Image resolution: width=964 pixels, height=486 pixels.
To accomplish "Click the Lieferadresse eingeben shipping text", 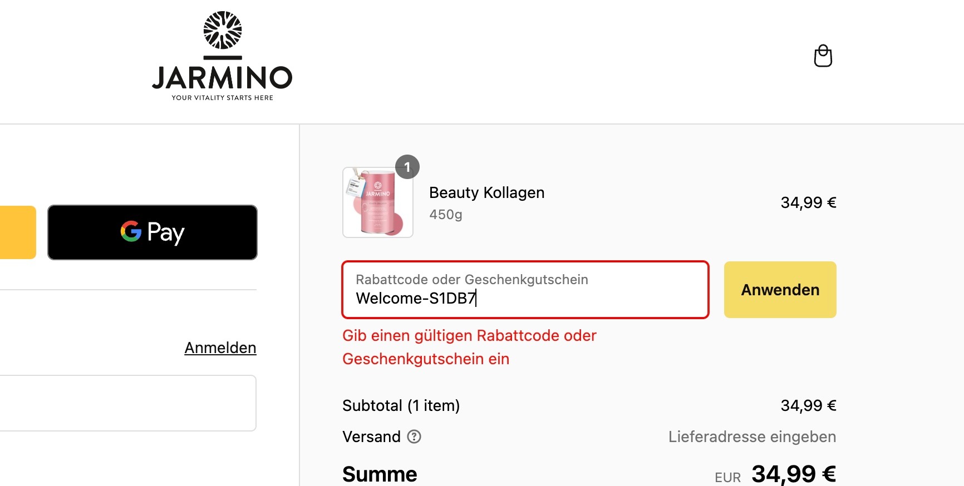I will (752, 437).
